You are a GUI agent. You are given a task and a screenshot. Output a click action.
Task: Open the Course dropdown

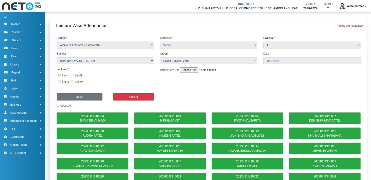[x=105, y=45]
